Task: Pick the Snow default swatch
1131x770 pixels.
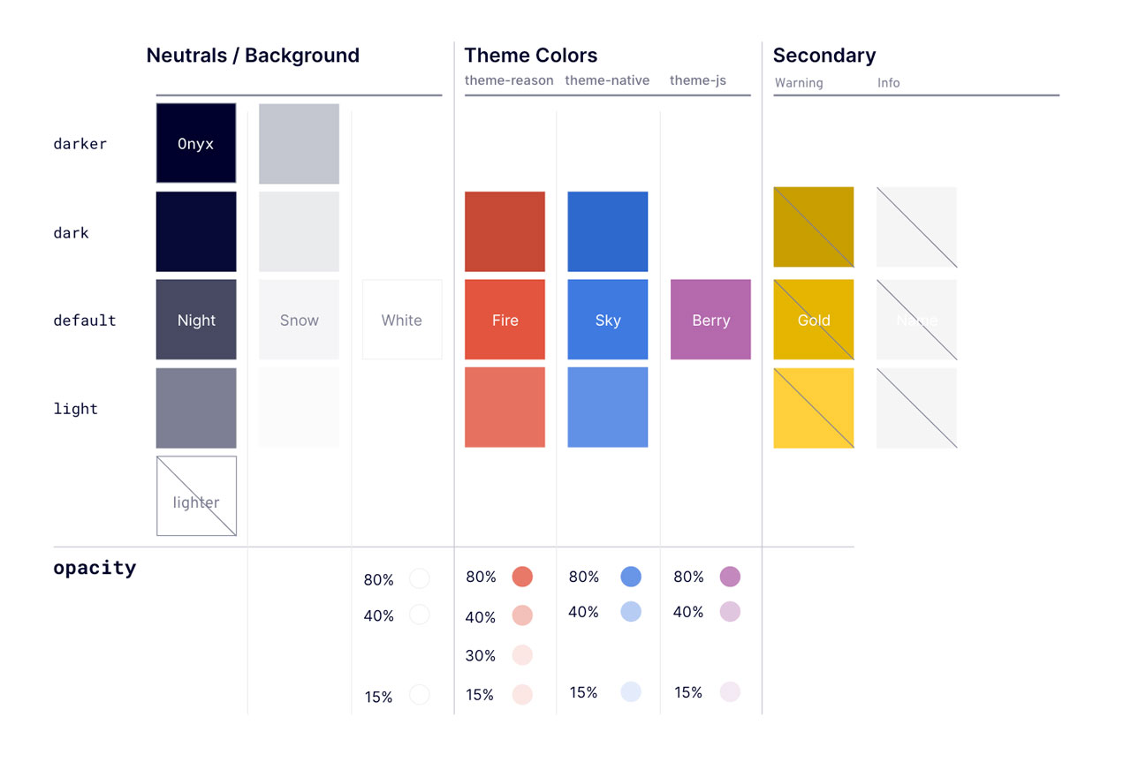Action: pos(299,320)
